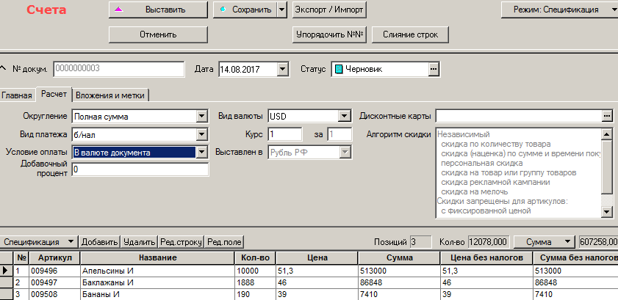Screen dimensions: 618x300
Task: Click the Цена без налогов column header
Action: click(x=486, y=258)
